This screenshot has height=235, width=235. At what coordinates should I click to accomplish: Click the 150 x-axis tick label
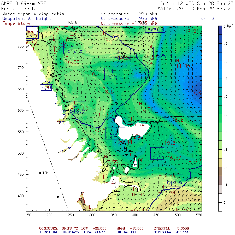coord(28,215)
